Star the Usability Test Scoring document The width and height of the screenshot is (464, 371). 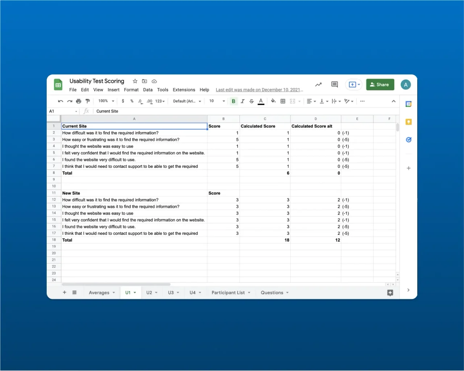point(135,81)
